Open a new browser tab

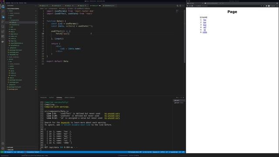coord(223,3)
